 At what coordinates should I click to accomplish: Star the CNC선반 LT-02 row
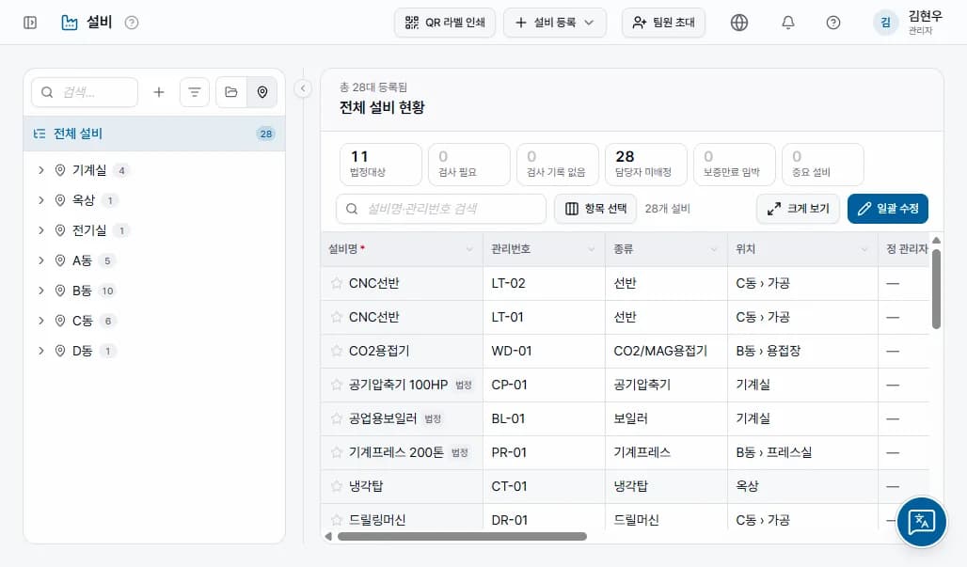(336, 283)
